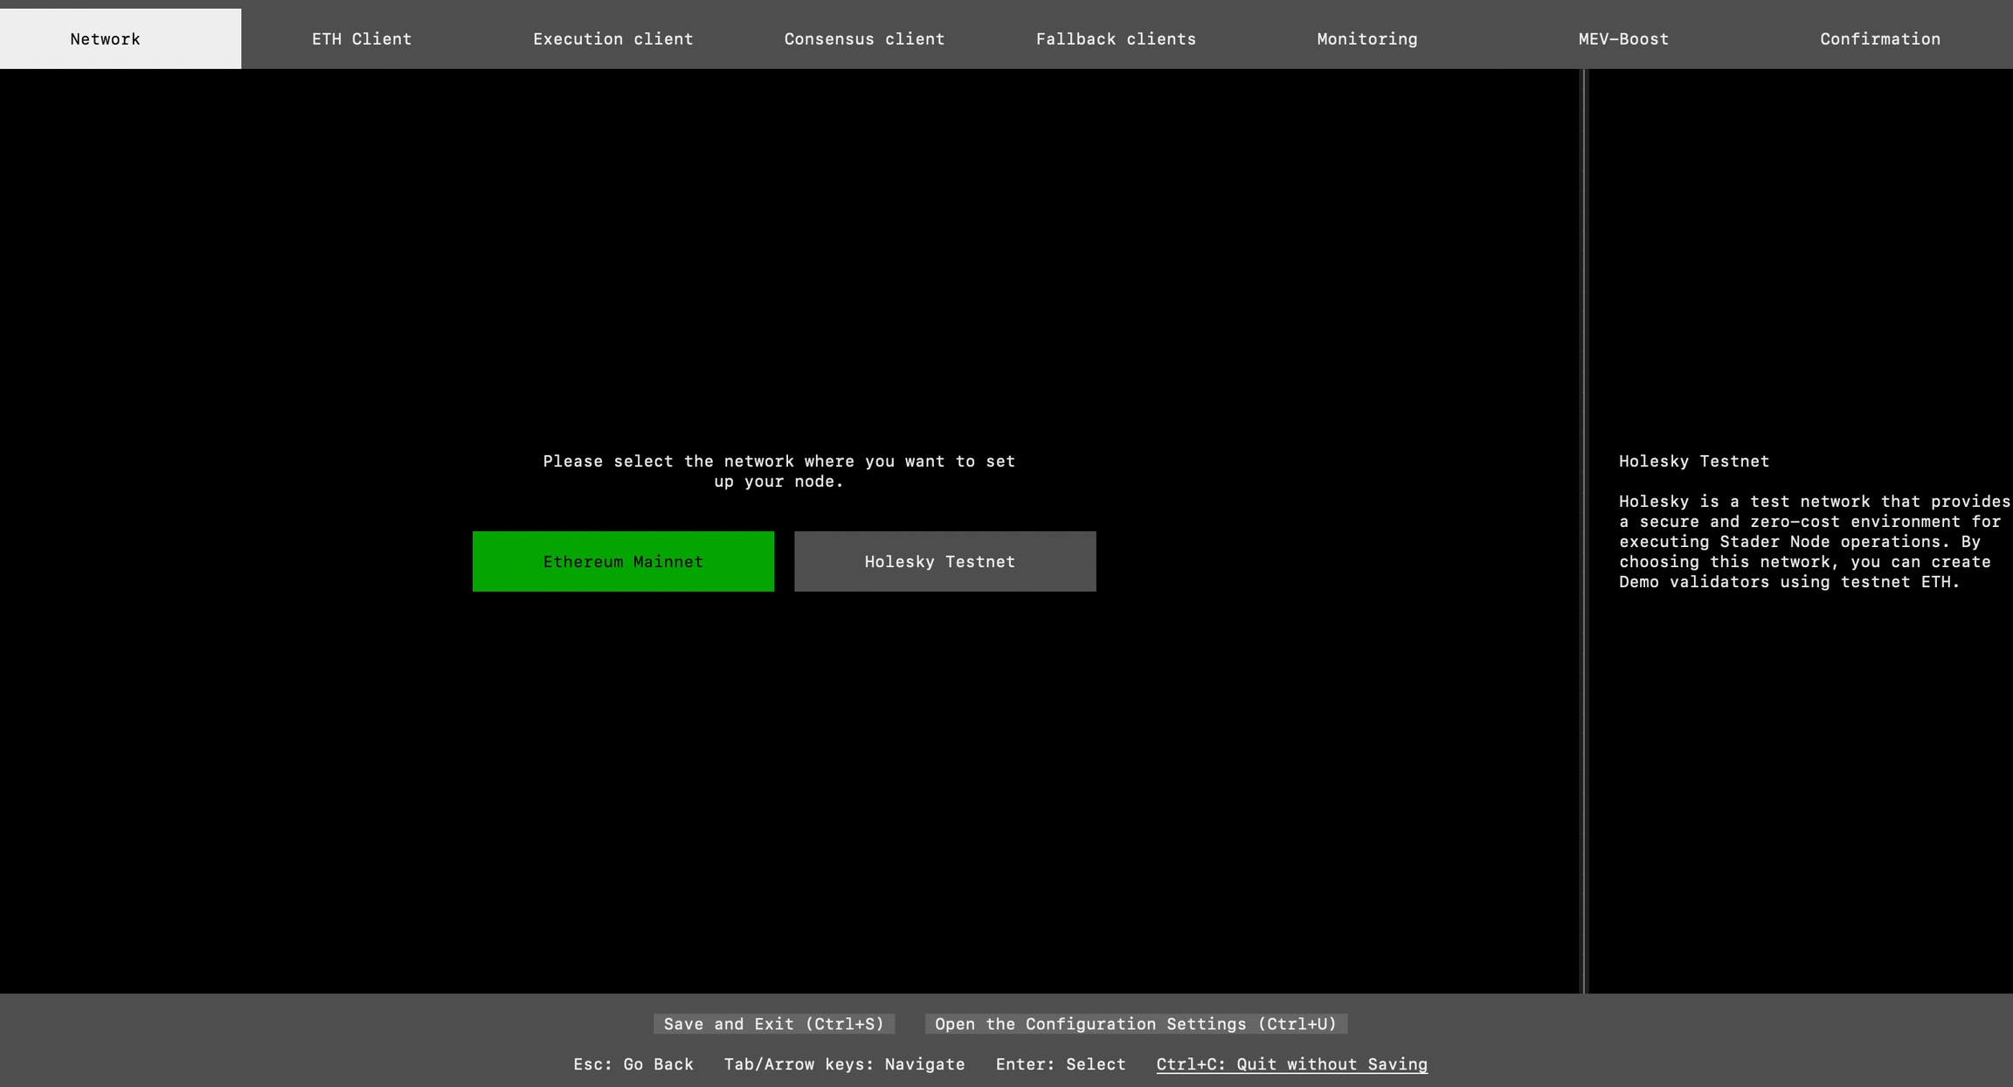The image size is (2013, 1087).
Task: Go to the Consensus client tab
Action: pyautogui.click(x=864, y=39)
